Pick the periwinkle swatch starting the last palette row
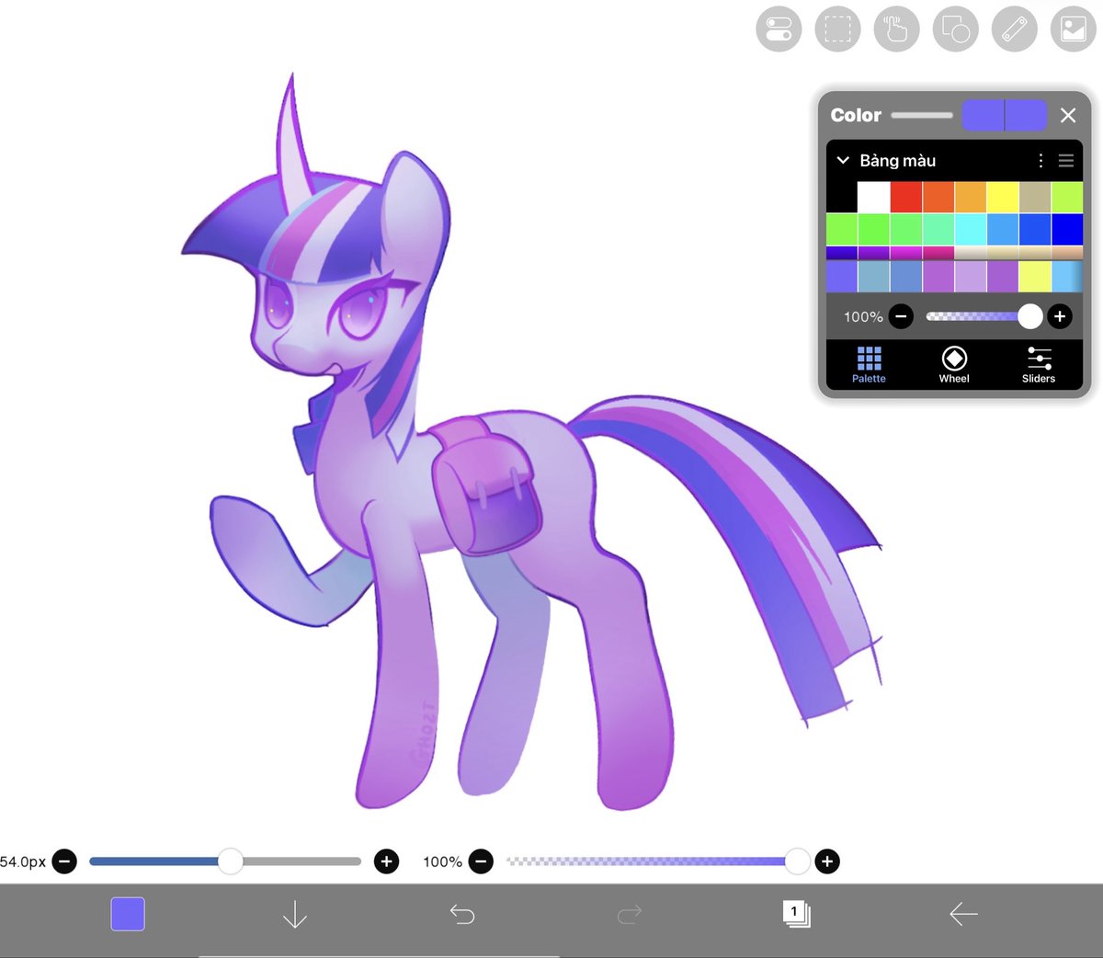 [x=842, y=277]
